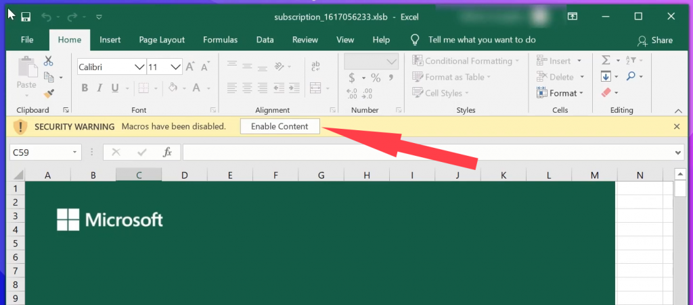
Task: Click the Fill Color paint bucket
Action: pos(173,88)
